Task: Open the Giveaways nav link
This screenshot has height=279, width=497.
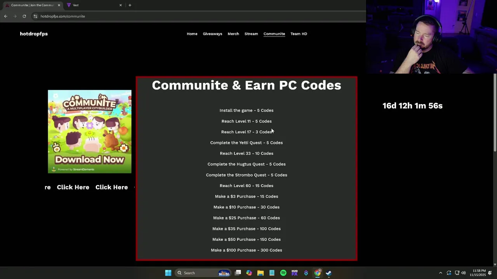Action: click(212, 34)
